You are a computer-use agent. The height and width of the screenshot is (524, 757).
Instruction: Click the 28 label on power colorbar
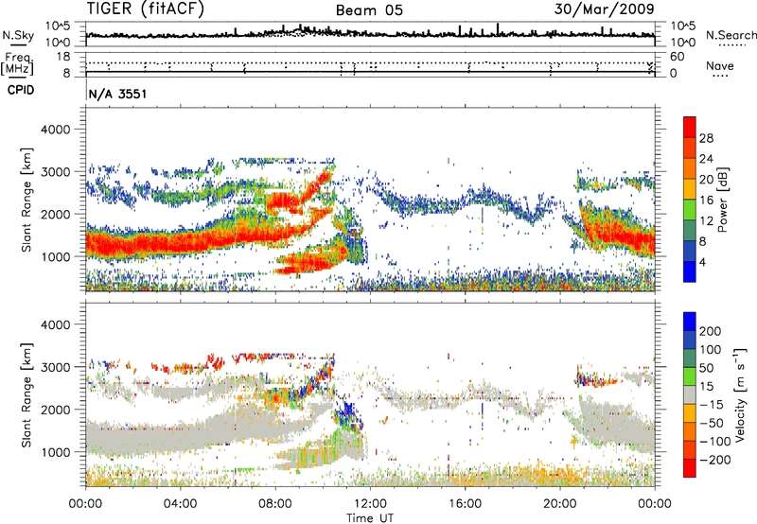click(x=706, y=138)
